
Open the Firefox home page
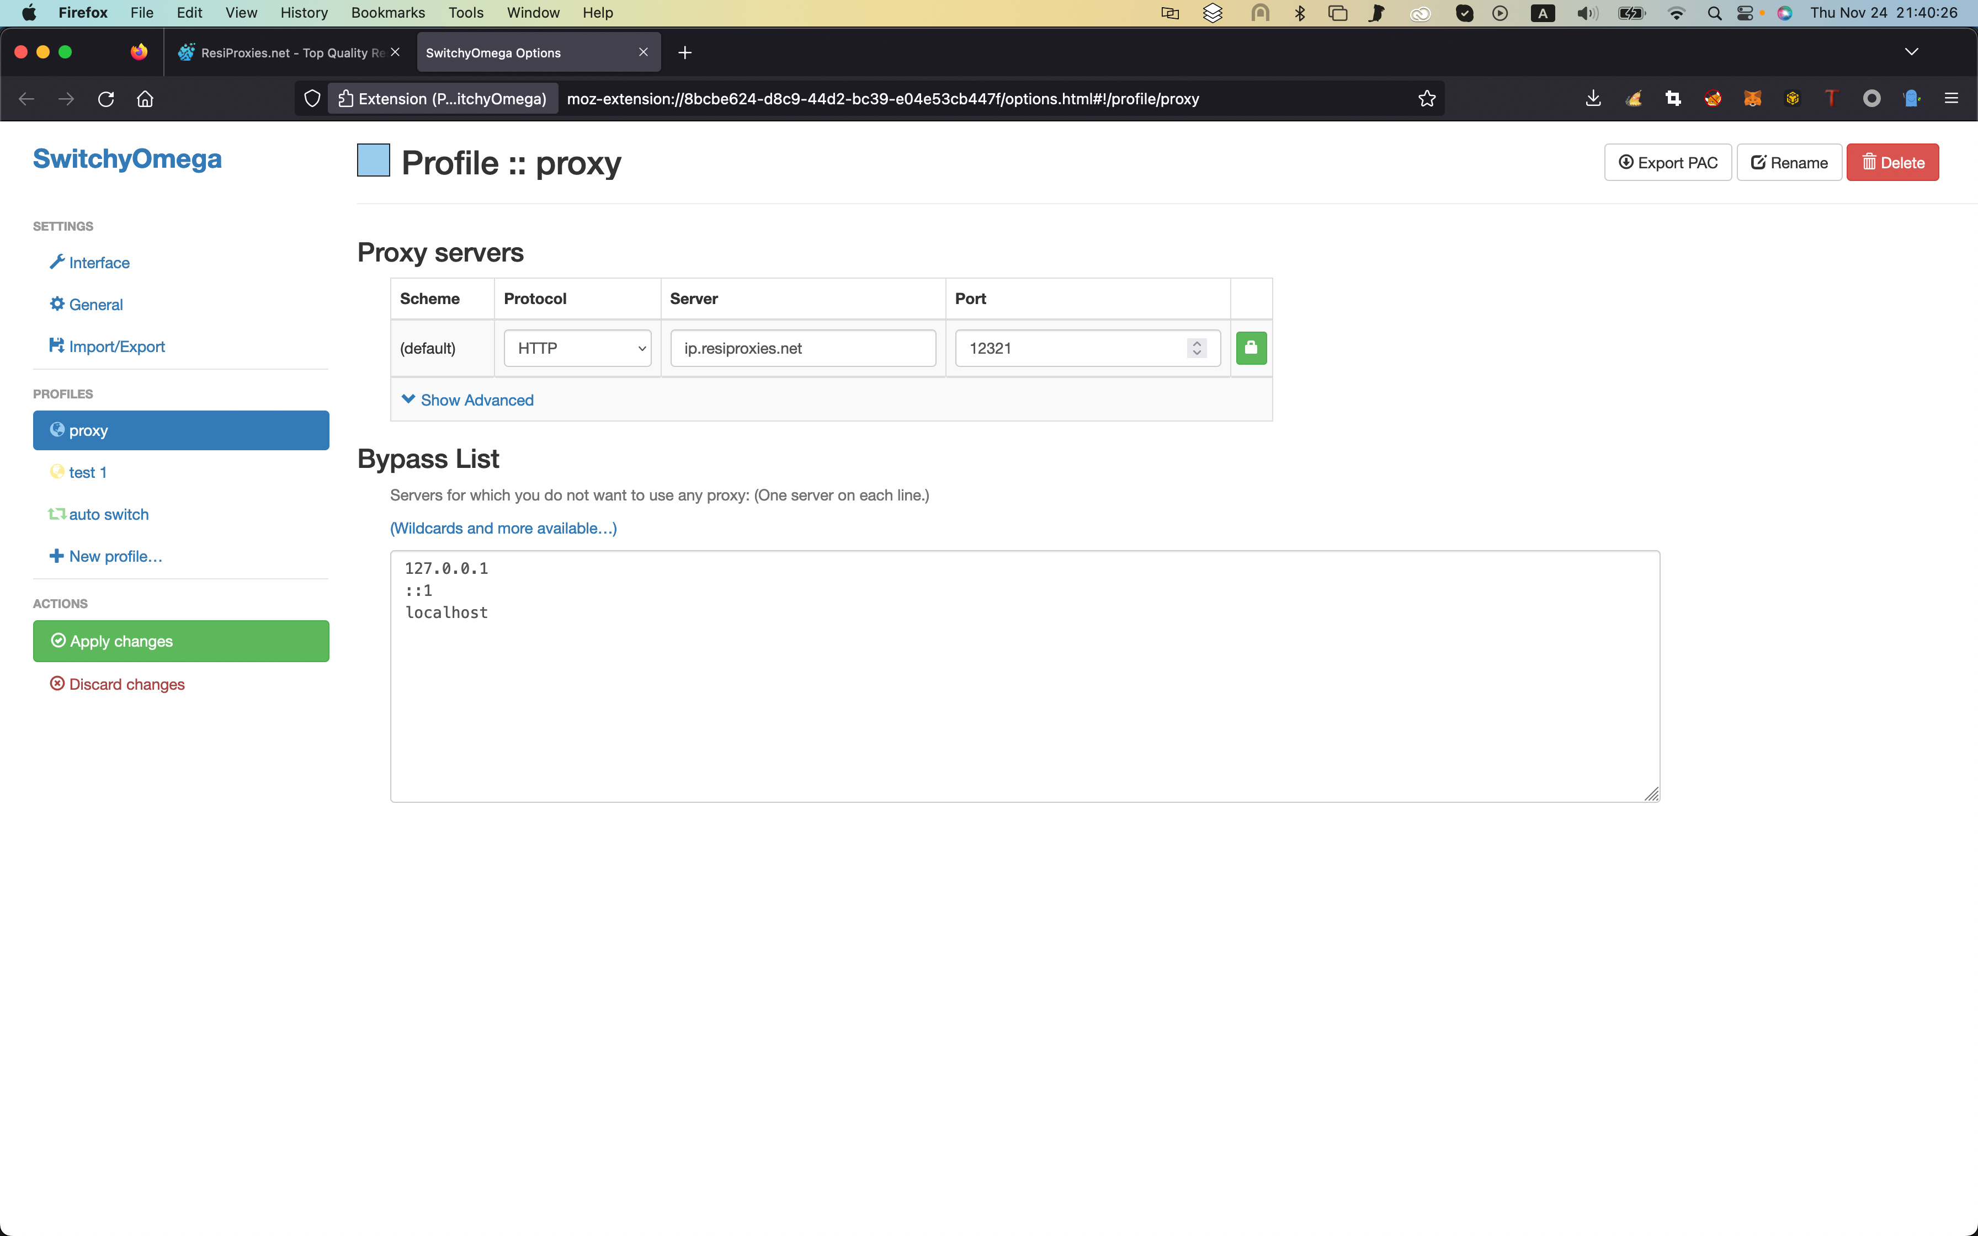pyautogui.click(x=146, y=99)
